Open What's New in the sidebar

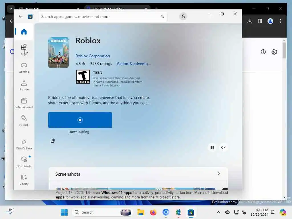click(x=24, y=144)
